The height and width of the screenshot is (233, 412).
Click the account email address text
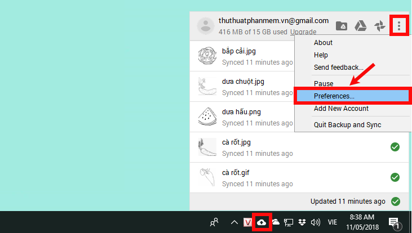pyautogui.click(x=273, y=21)
